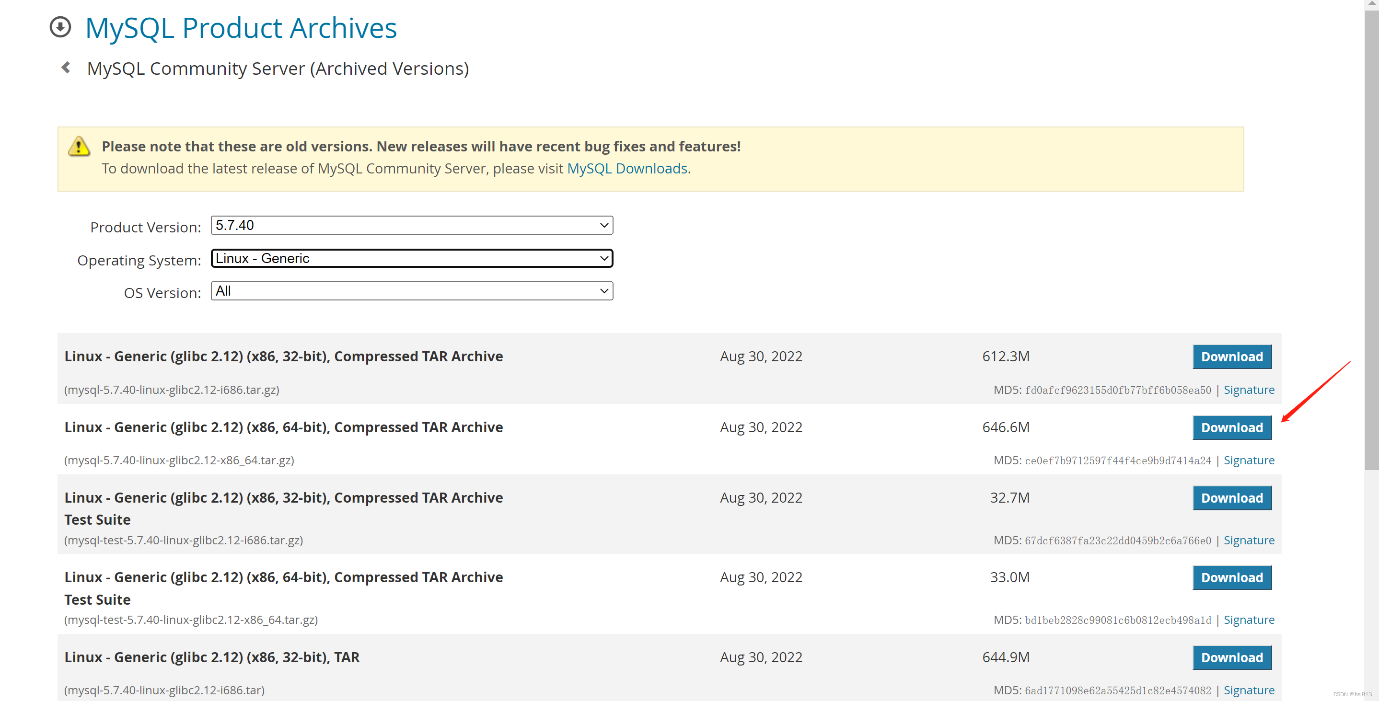Open Signature for mysql-5.7.40 i686.tar file
The width and height of the screenshot is (1379, 701).
pos(1248,690)
